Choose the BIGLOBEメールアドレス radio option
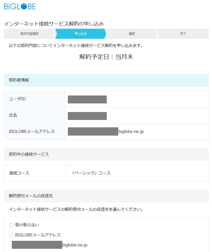212x252 pixels. click(x=11, y=235)
